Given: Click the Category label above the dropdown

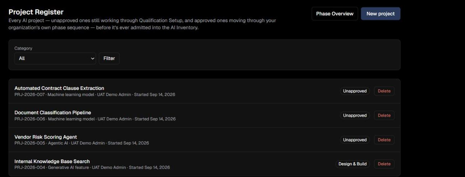Looking at the screenshot, I should pyautogui.click(x=23, y=48).
